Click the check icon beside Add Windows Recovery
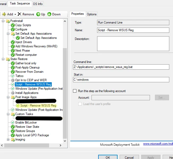The height and width of the screenshot is (159, 173). point(13,46)
